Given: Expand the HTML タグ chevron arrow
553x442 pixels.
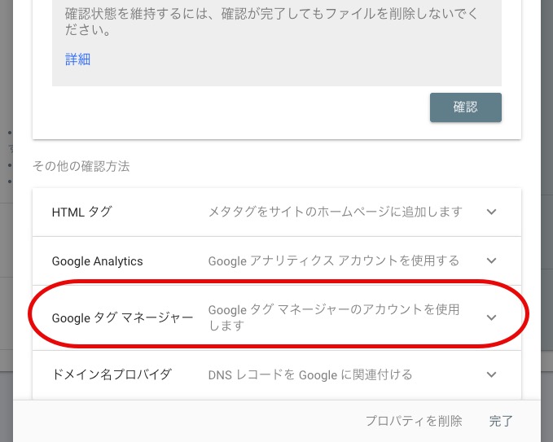Looking at the screenshot, I should [491, 212].
